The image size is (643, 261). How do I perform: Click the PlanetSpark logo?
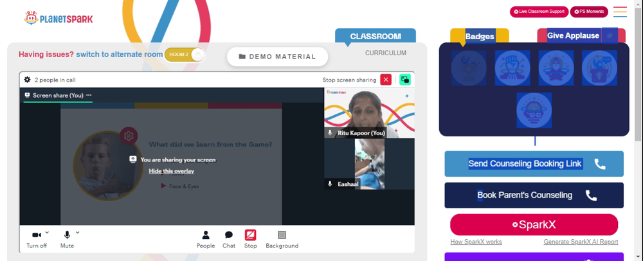(59, 18)
